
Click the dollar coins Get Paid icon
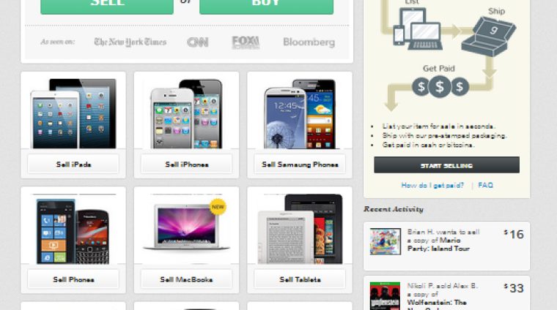click(x=440, y=87)
